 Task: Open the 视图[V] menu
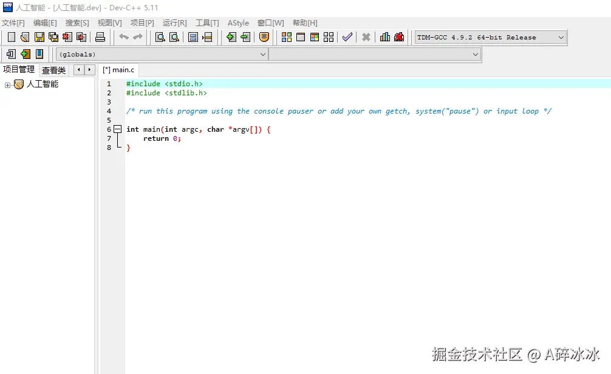109,23
